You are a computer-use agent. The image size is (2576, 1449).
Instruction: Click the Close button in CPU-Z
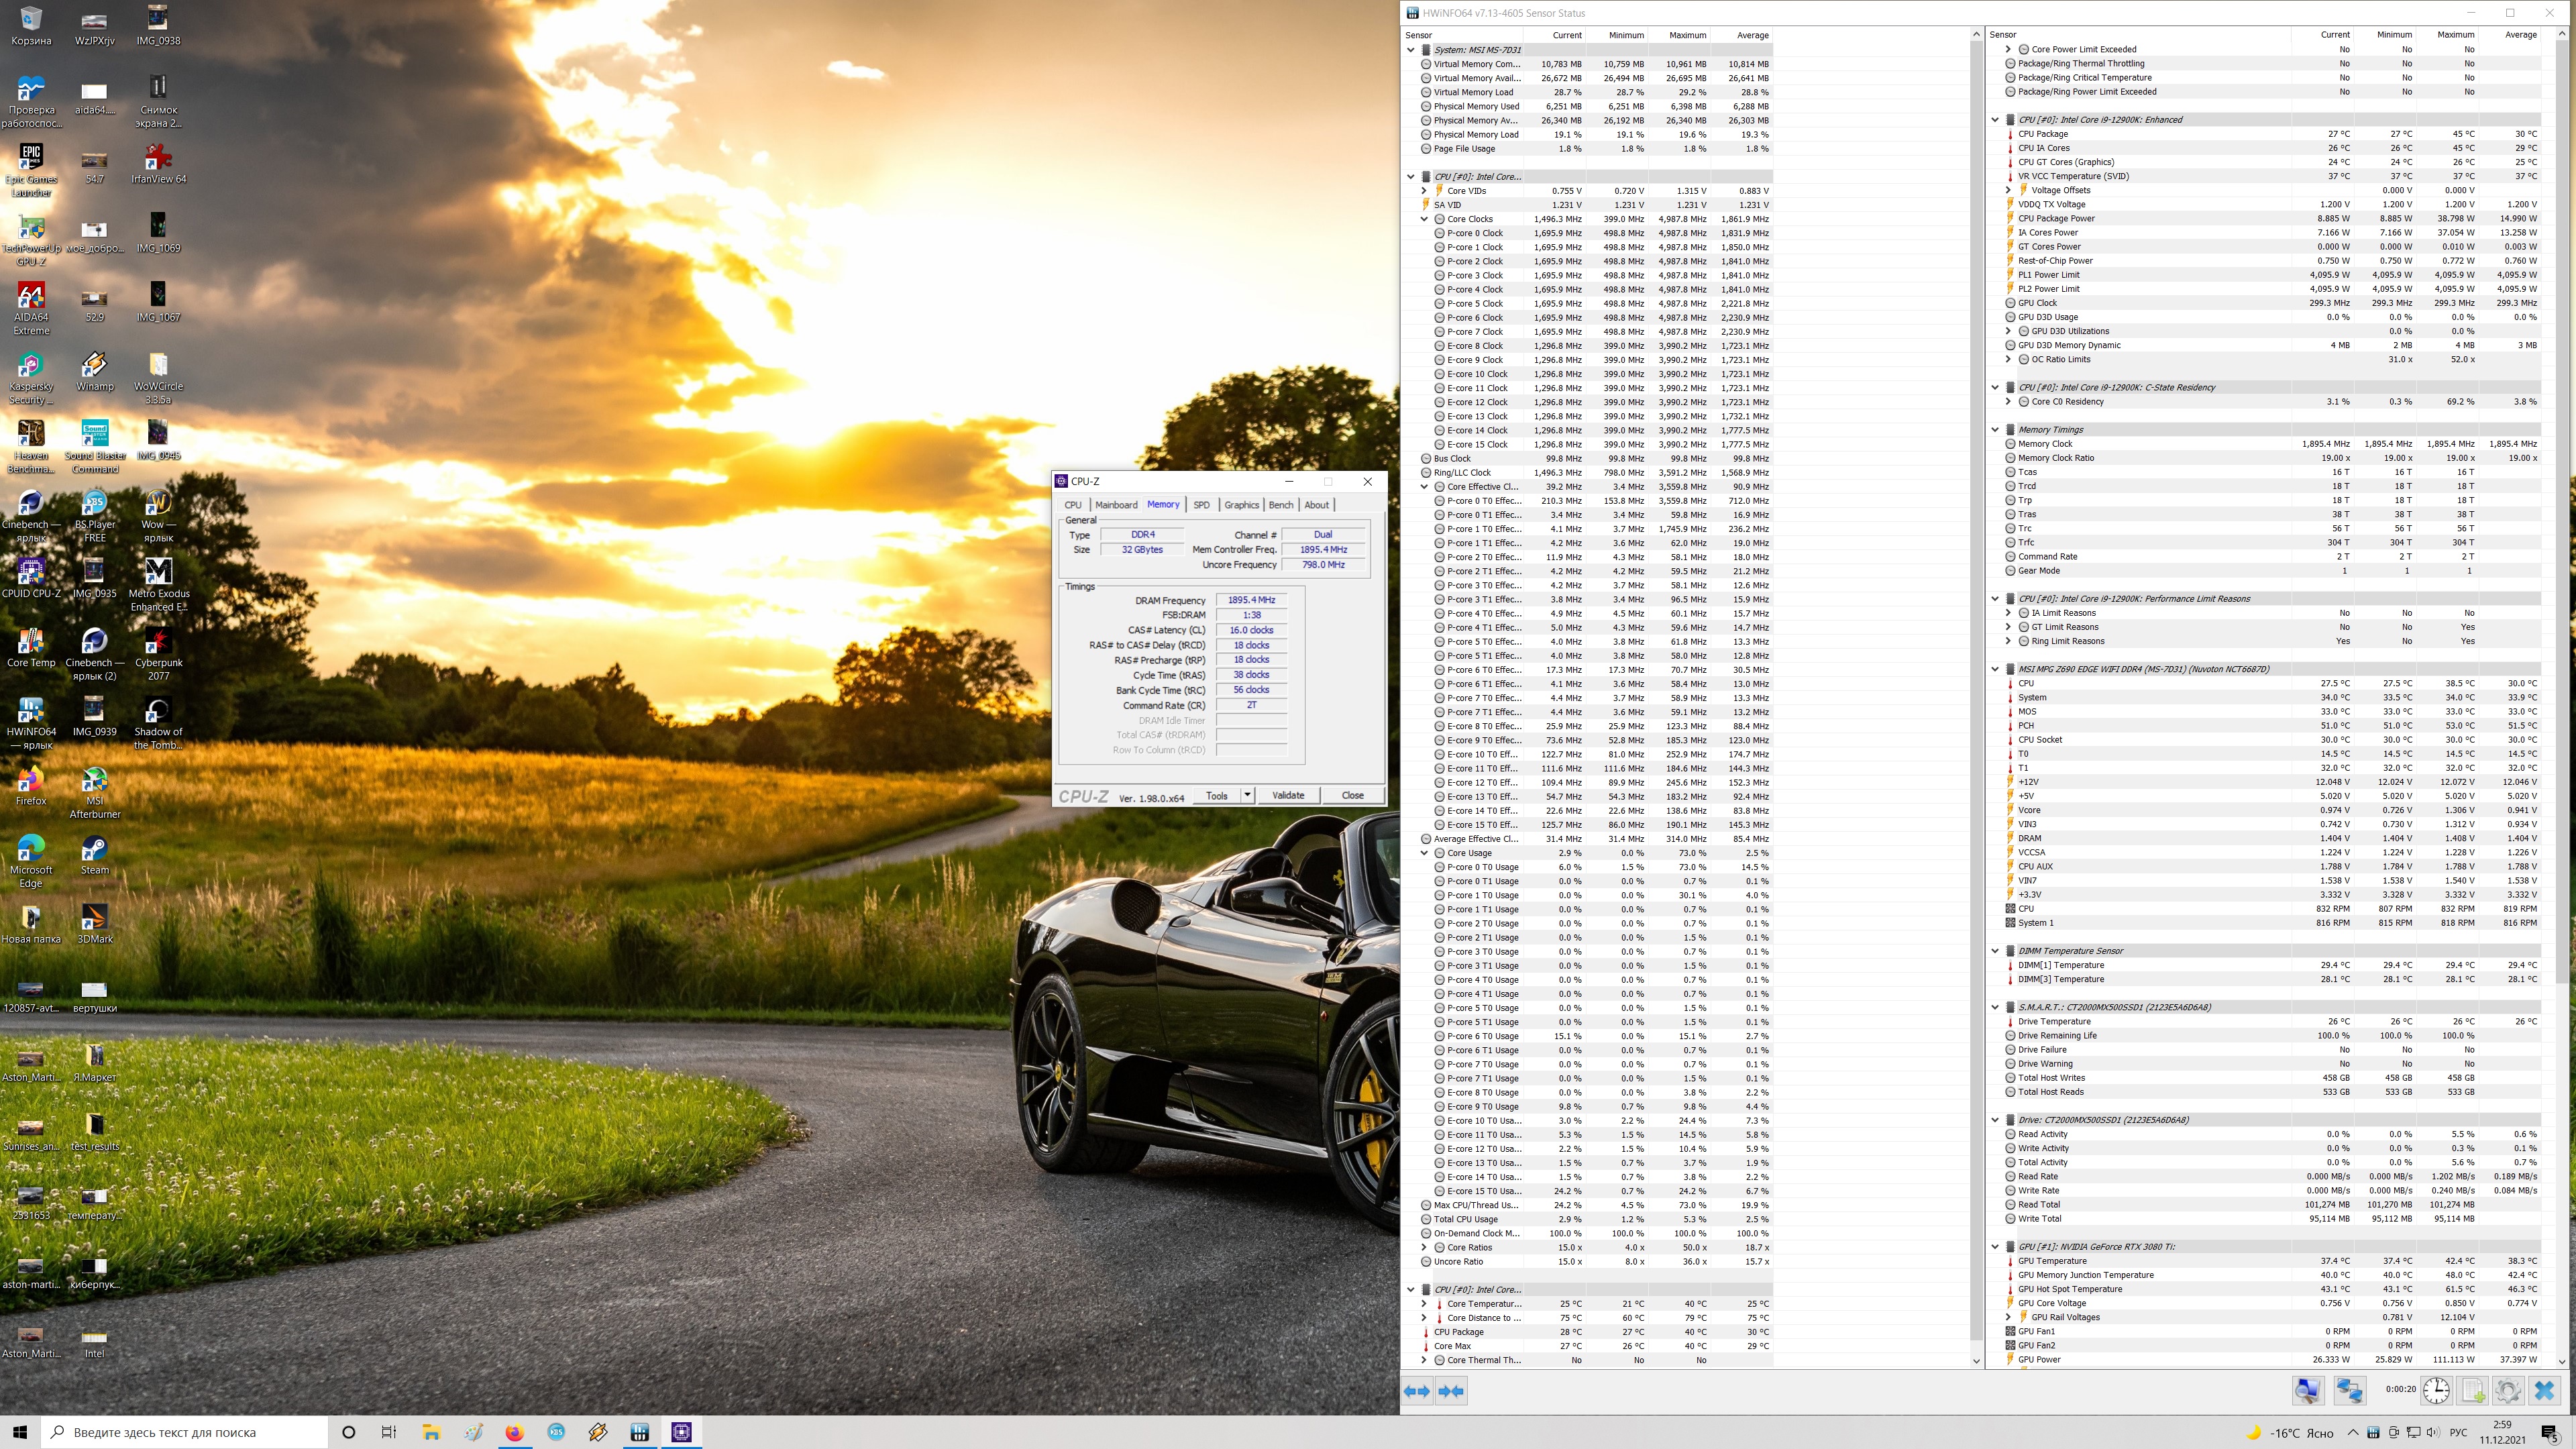(1352, 795)
